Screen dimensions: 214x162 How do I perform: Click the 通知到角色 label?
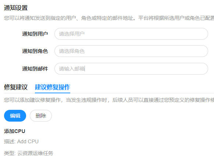[35, 51]
